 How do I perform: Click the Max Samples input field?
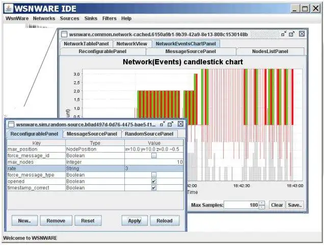point(241,205)
